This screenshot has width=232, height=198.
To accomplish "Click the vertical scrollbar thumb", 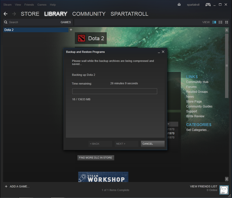I will coord(227,65).
